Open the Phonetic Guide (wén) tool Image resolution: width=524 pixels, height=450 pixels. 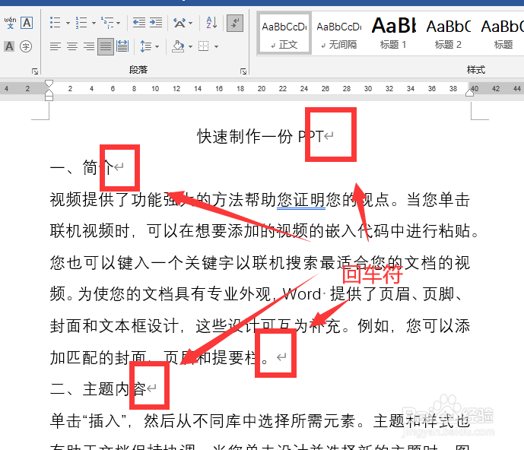10,23
